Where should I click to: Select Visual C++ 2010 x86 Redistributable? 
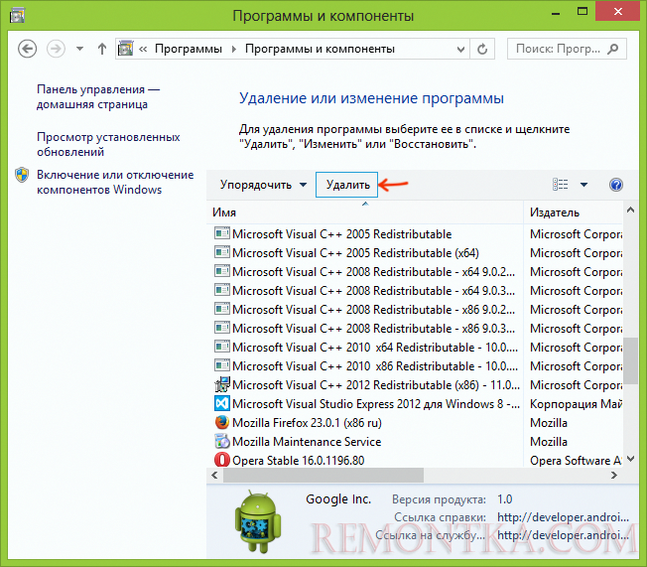(x=375, y=366)
